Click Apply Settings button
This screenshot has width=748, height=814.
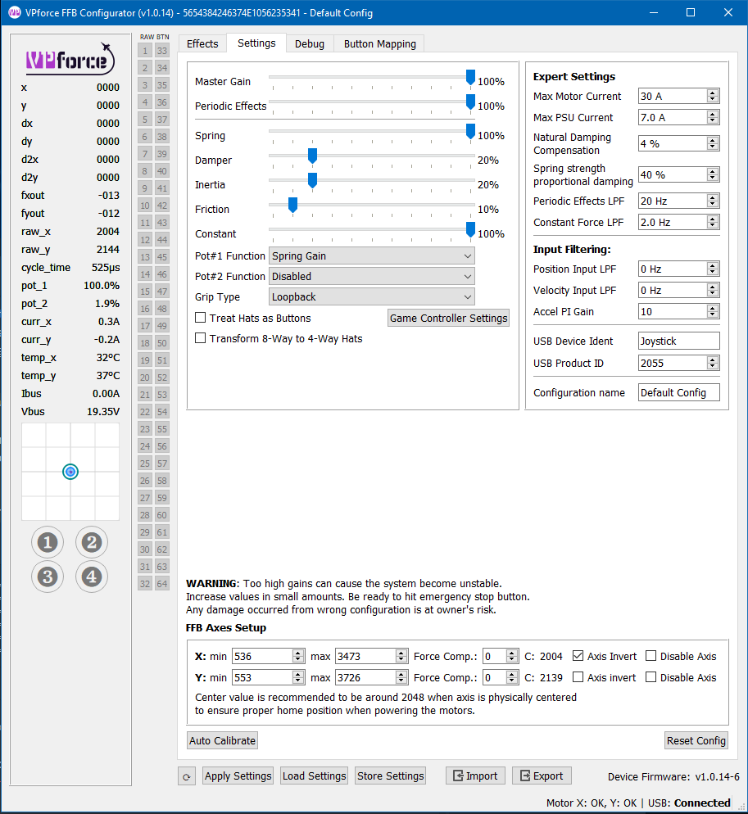tap(238, 776)
